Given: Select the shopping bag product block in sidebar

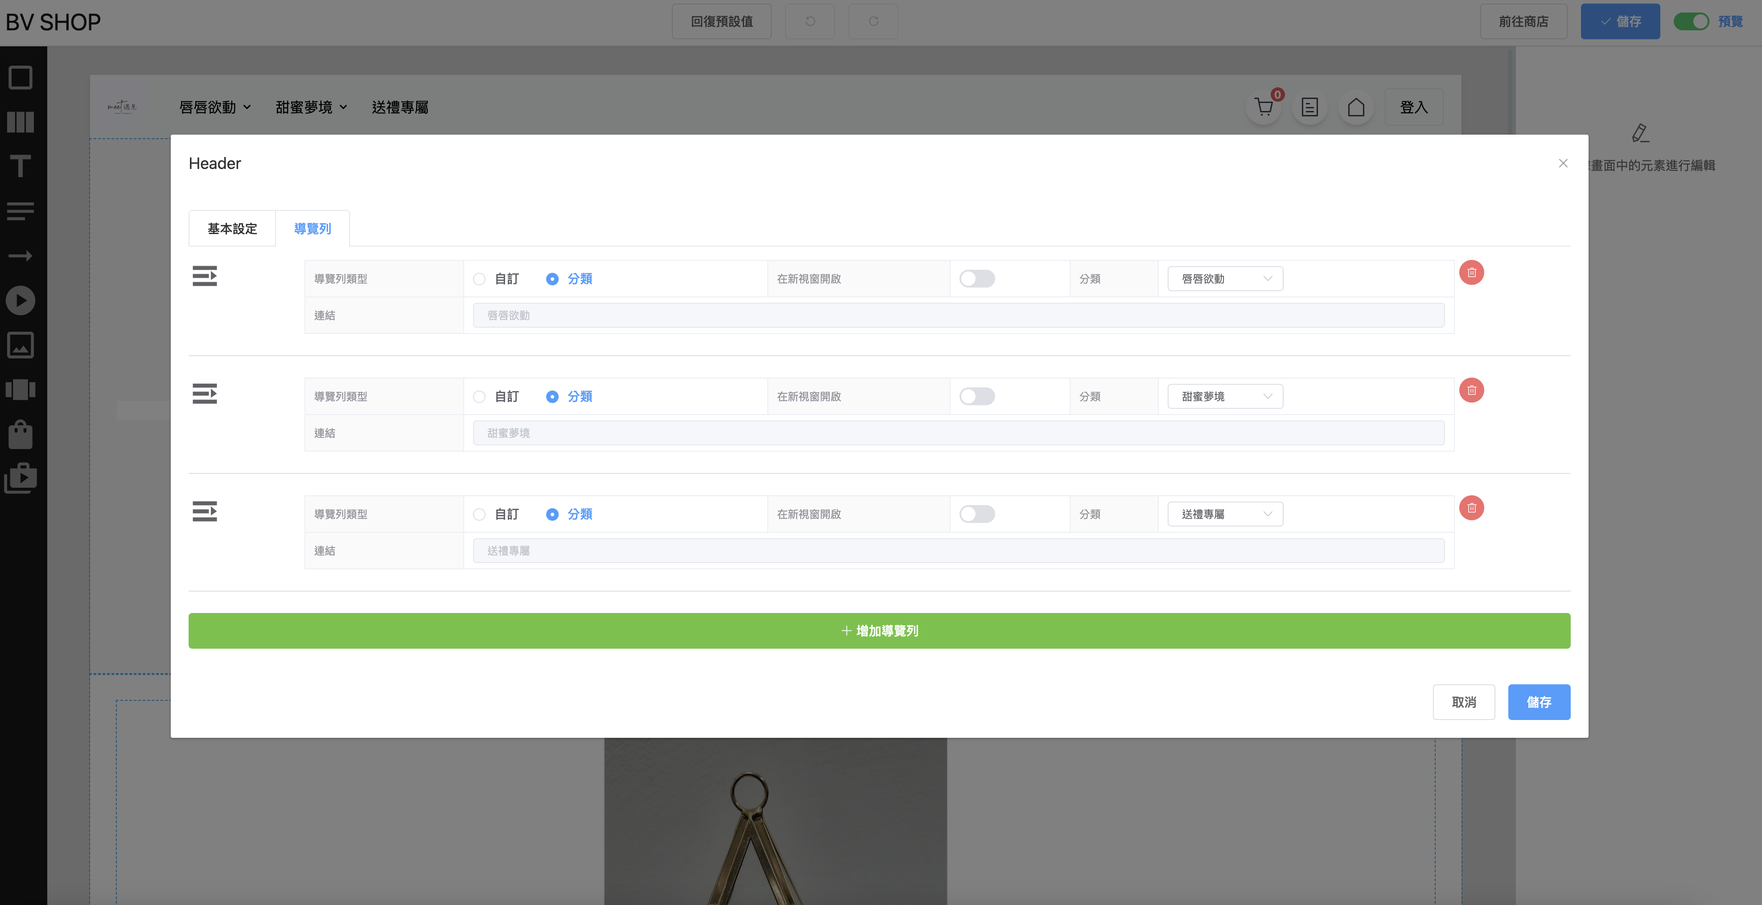Looking at the screenshot, I should [21, 434].
